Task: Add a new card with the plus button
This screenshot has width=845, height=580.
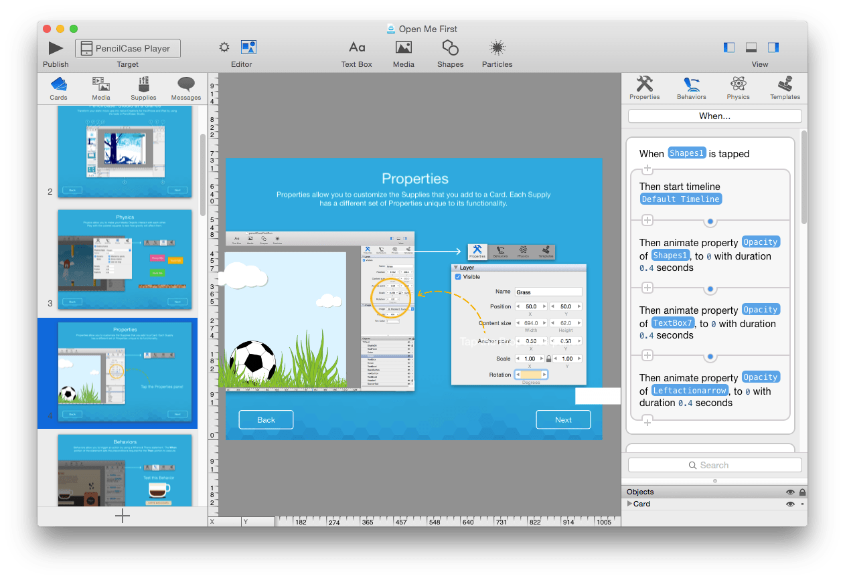Action: coord(123,516)
